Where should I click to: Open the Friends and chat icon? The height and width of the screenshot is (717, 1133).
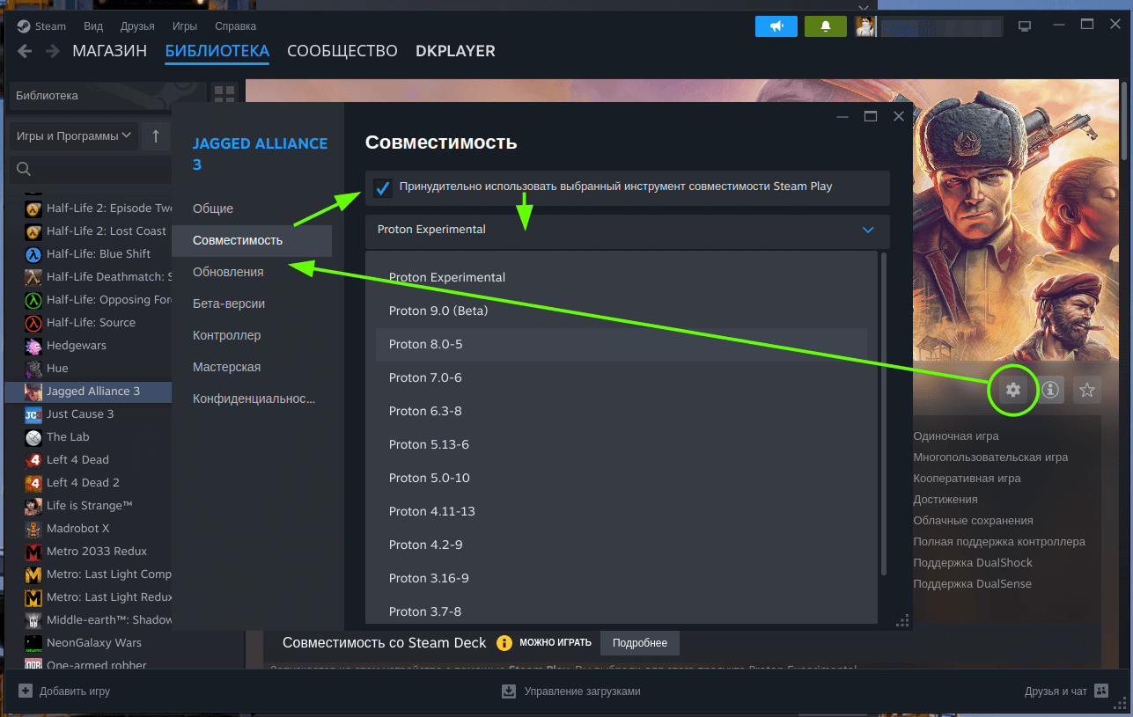pyautogui.click(x=1103, y=691)
